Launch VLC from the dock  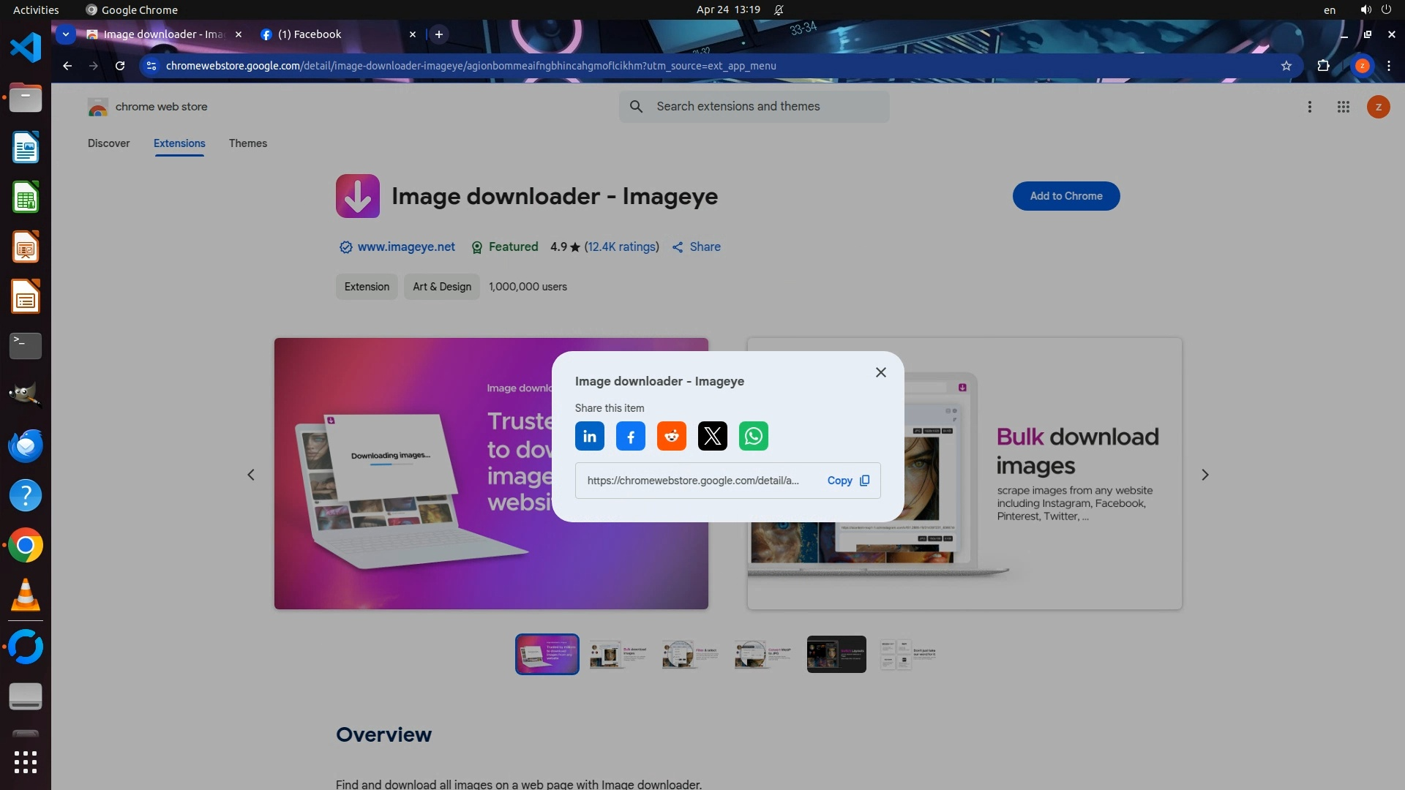26,595
